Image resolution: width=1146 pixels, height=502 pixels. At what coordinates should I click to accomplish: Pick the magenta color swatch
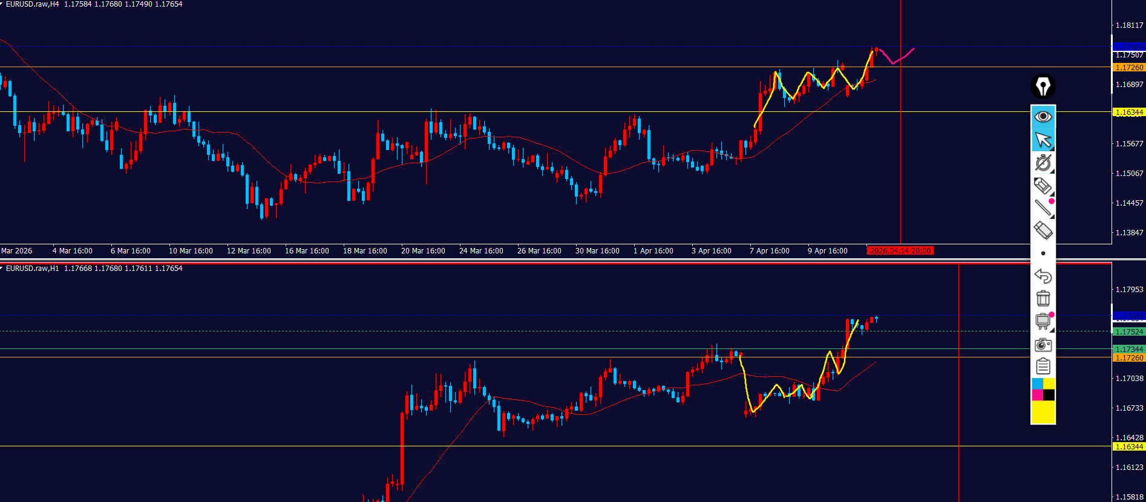tap(1037, 395)
